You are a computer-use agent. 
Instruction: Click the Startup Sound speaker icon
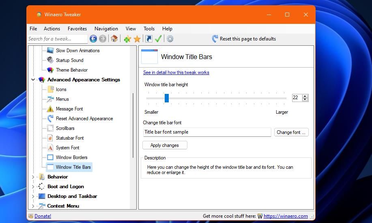(x=50, y=60)
